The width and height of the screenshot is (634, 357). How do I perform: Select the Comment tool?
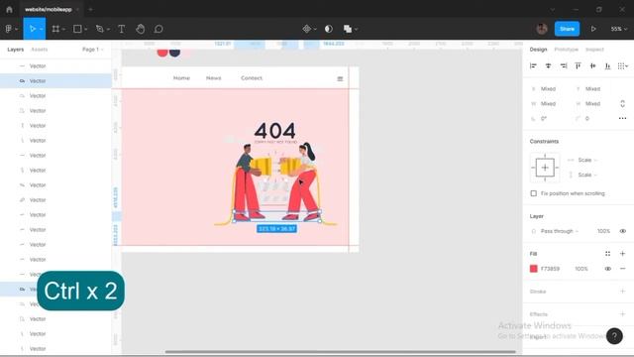coord(158,29)
